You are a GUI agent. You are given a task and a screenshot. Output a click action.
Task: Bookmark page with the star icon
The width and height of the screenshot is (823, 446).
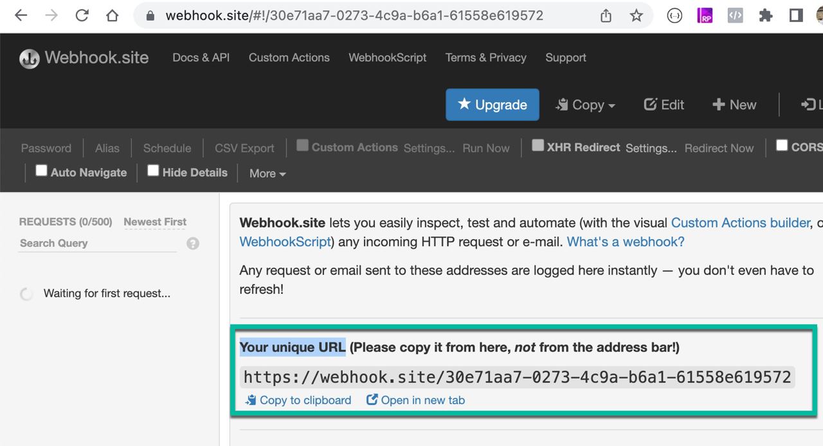(636, 15)
